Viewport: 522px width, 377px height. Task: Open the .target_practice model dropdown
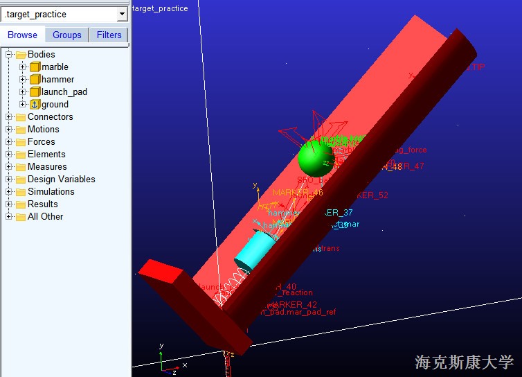point(122,14)
